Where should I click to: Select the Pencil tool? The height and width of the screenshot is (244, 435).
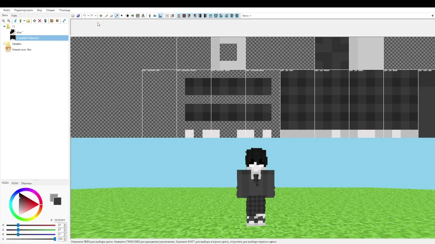pyautogui.click(x=106, y=16)
